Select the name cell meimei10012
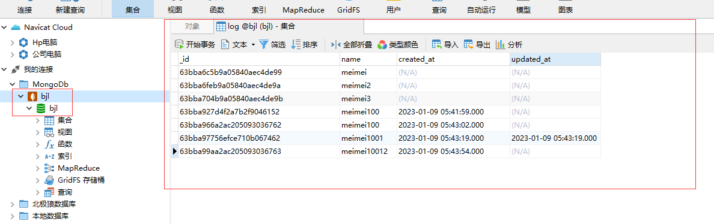 368,152
